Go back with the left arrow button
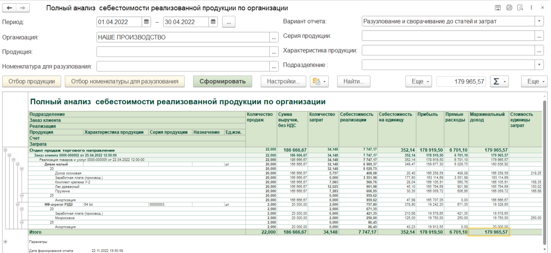 [9, 8]
